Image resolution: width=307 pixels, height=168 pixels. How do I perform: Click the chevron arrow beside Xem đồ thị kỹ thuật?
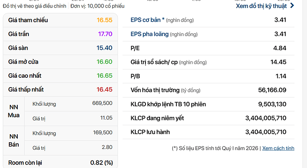pos(292,6)
